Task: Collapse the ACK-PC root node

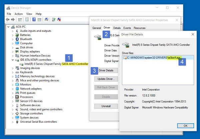Action: (x=8, y=27)
